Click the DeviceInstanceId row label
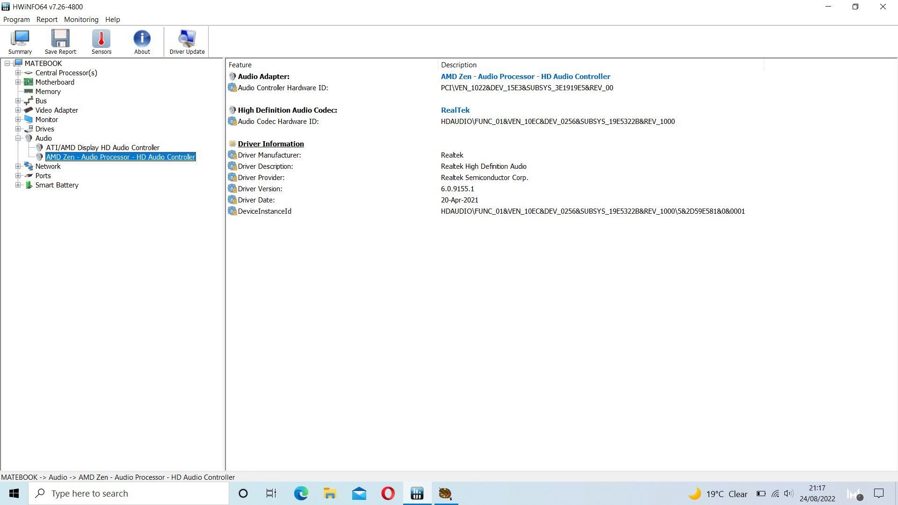 point(264,211)
